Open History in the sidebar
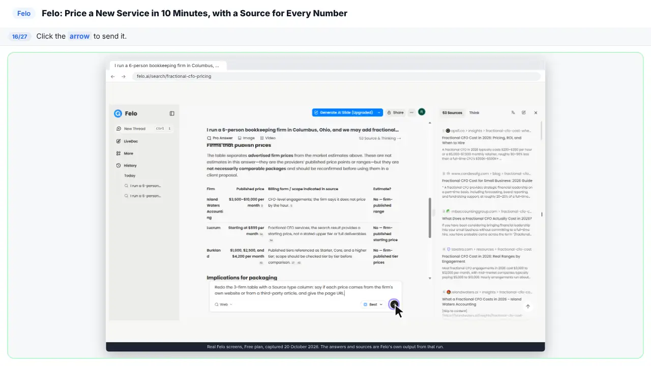651x366 pixels. pos(127,165)
